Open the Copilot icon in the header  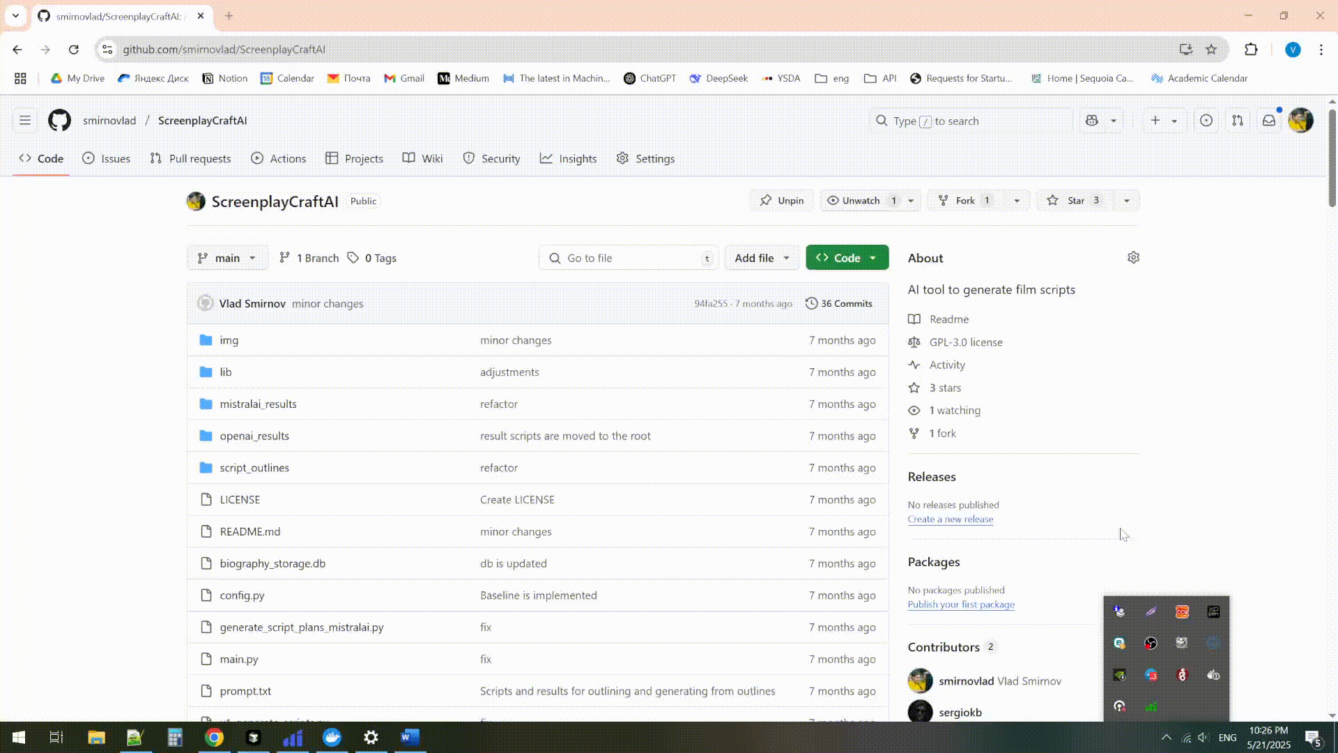coord(1092,121)
